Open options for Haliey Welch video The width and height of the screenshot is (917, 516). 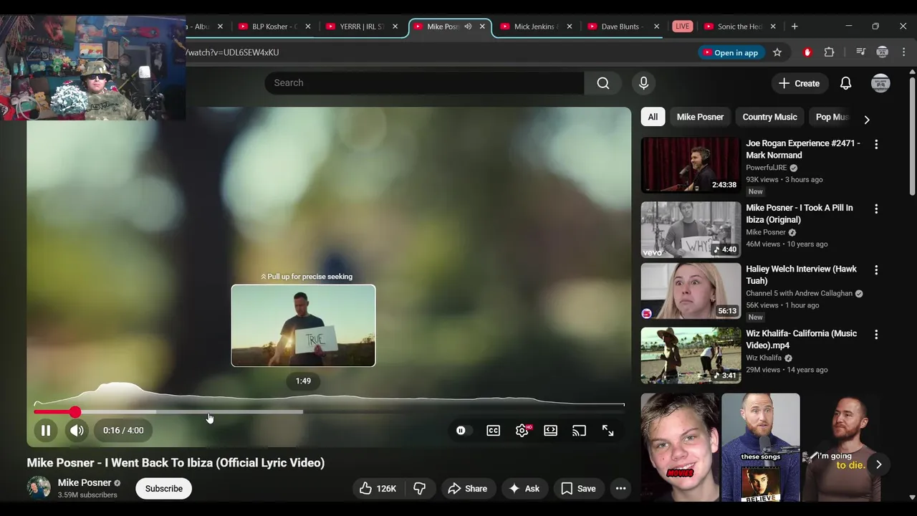coord(875,270)
